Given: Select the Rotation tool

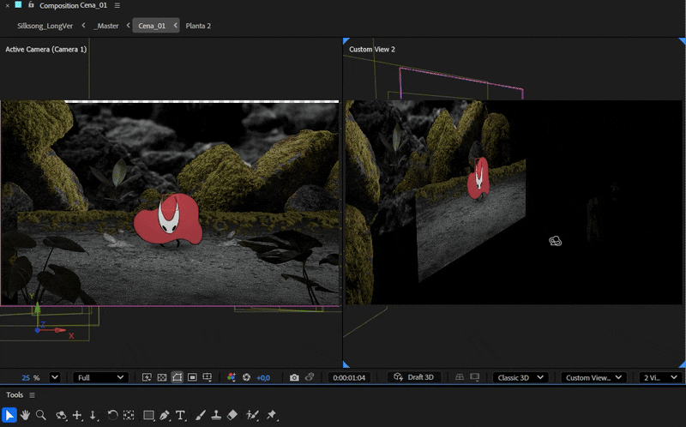Looking at the screenshot, I should pyautogui.click(x=112, y=415).
